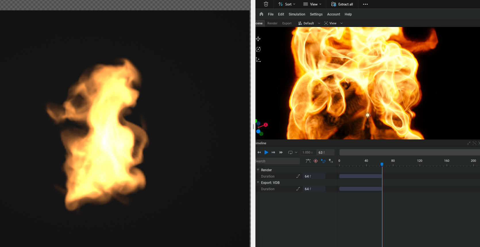The height and width of the screenshot is (247, 480).
Task: Collapse the Render group in timeline
Action: click(258, 170)
